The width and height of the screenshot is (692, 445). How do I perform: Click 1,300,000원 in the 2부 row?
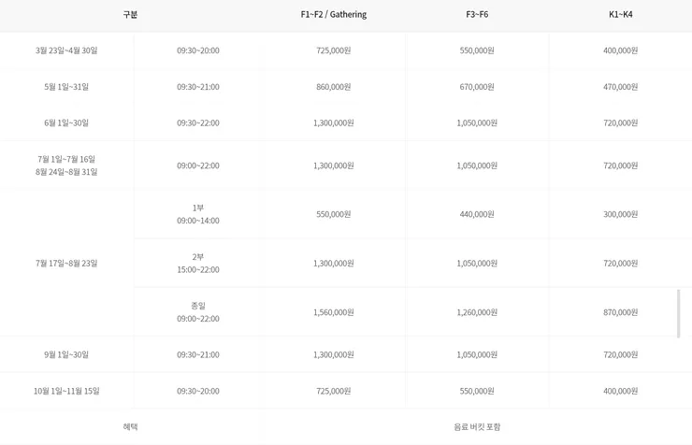[x=334, y=264]
